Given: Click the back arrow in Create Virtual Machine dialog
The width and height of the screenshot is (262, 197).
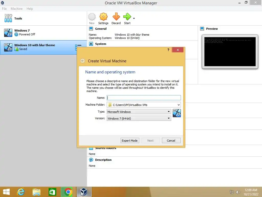Looking at the screenshot, I should (82, 61).
